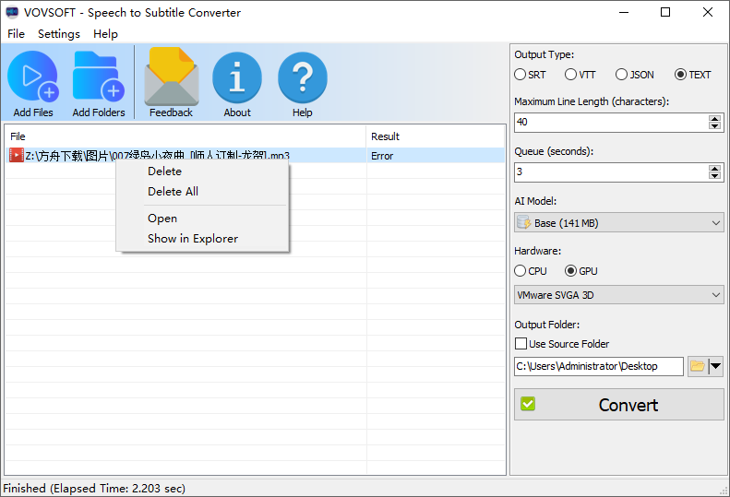Click the Maximum Line Length input field

pyautogui.click(x=611, y=123)
